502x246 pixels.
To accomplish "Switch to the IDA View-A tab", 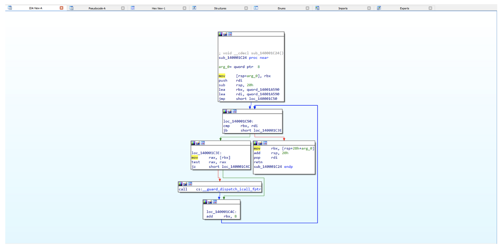I will [x=35, y=8].
